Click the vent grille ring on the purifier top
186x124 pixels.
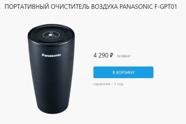(51, 35)
